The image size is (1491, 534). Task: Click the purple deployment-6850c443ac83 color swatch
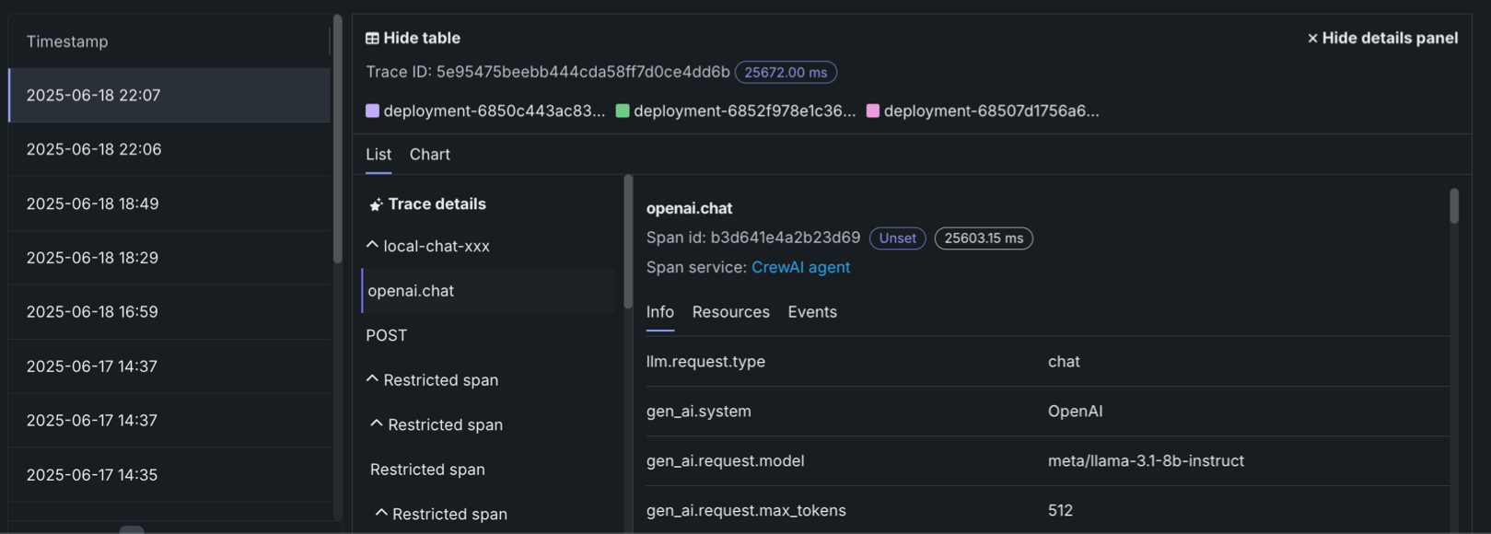click(373, 111)
